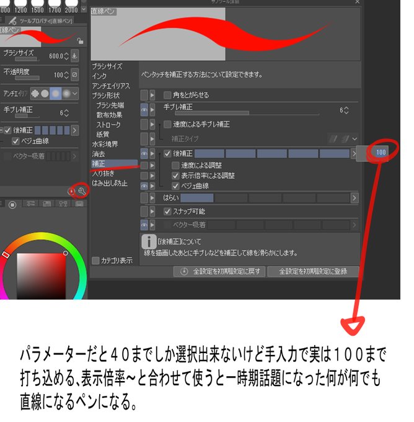414x422 pixels.
Task: Expand the brush size preset list arrow
Action: pos(84,8)
